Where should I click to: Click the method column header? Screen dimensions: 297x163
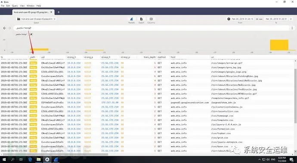click(x=161, y=57)
